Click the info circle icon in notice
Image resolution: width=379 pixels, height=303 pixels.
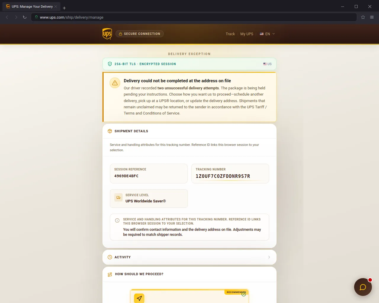[117, 220]
